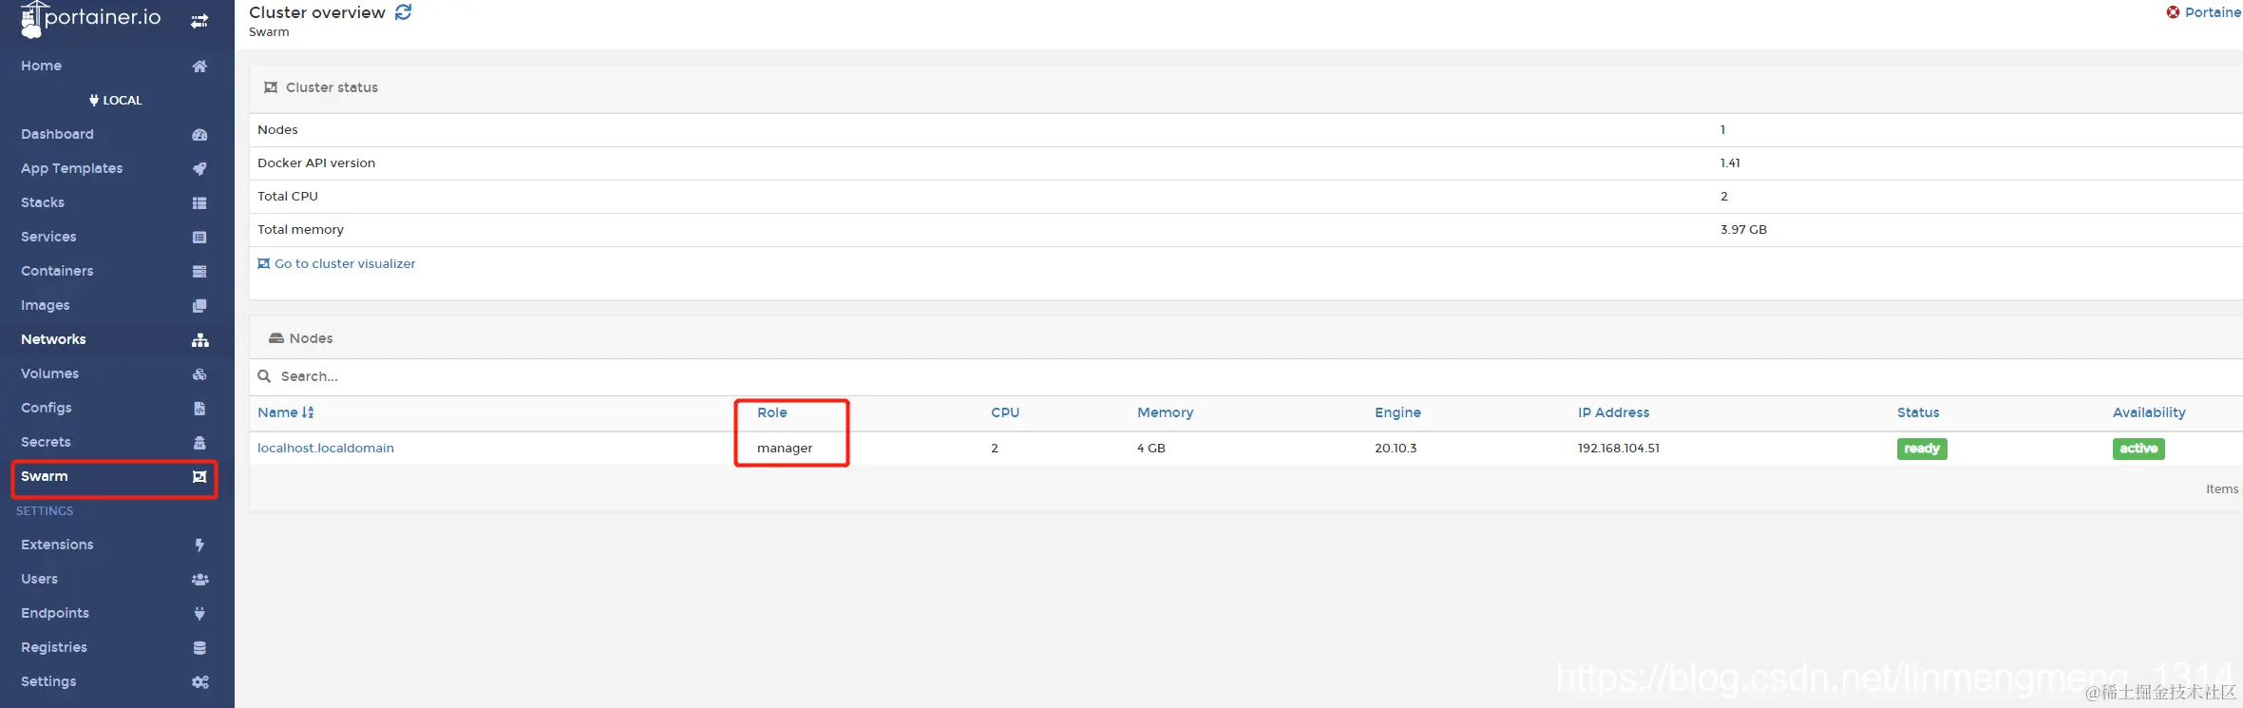Open Settings in the sidebar
This screenshot has height=708, width=2243.
click(x=48, y=681)
